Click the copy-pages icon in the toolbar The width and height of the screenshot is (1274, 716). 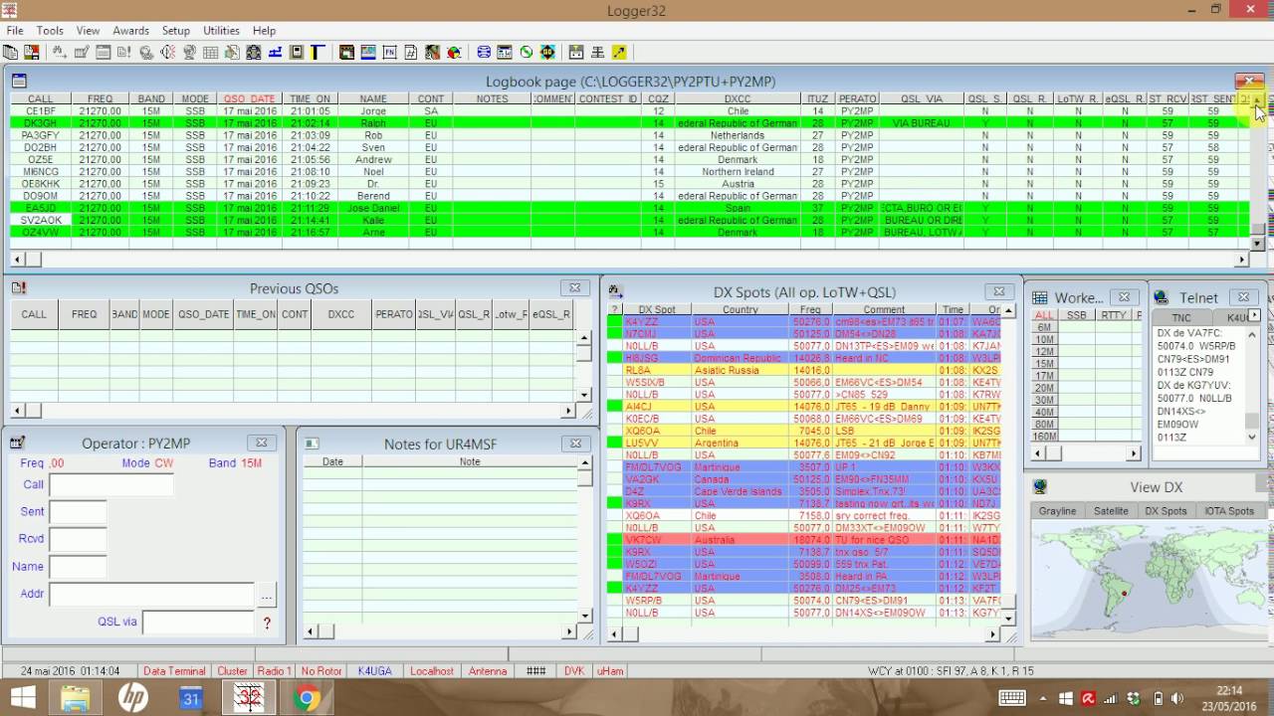10,52
